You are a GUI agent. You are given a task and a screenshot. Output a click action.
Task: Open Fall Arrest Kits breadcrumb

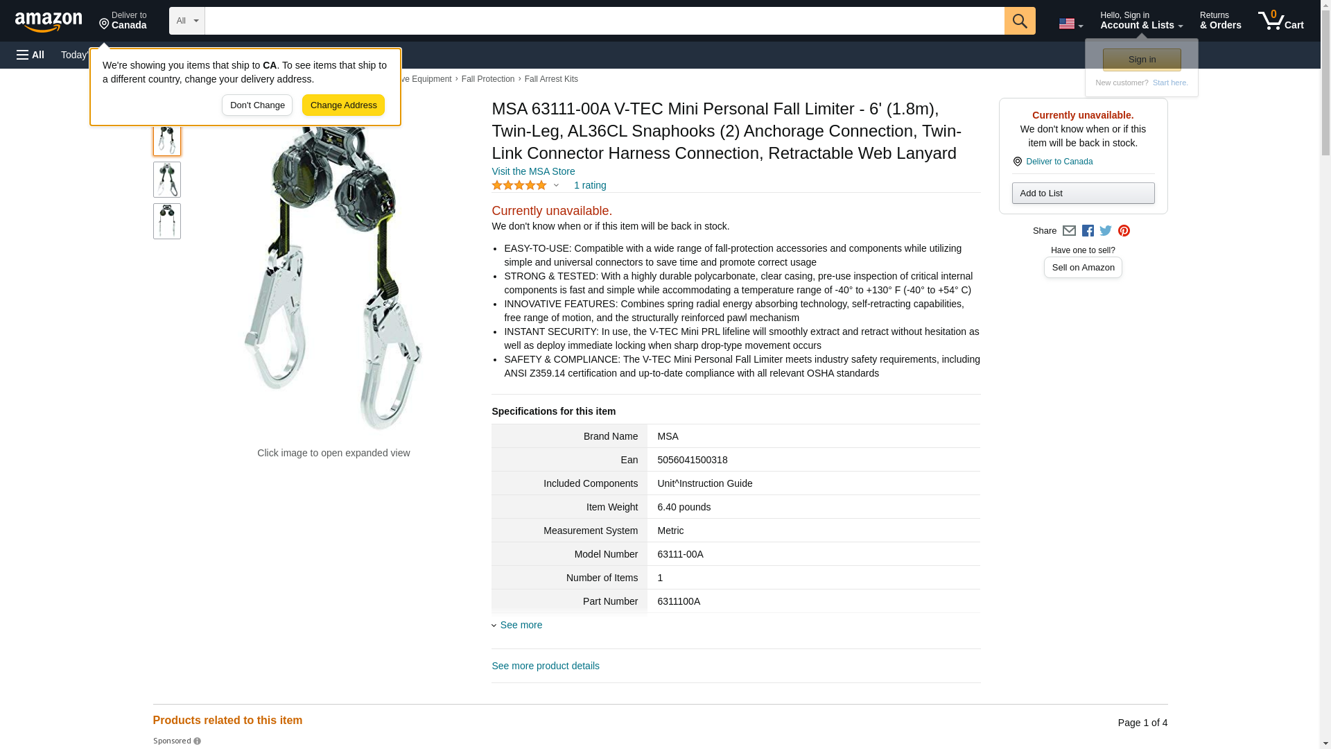(x=551, y=79)
